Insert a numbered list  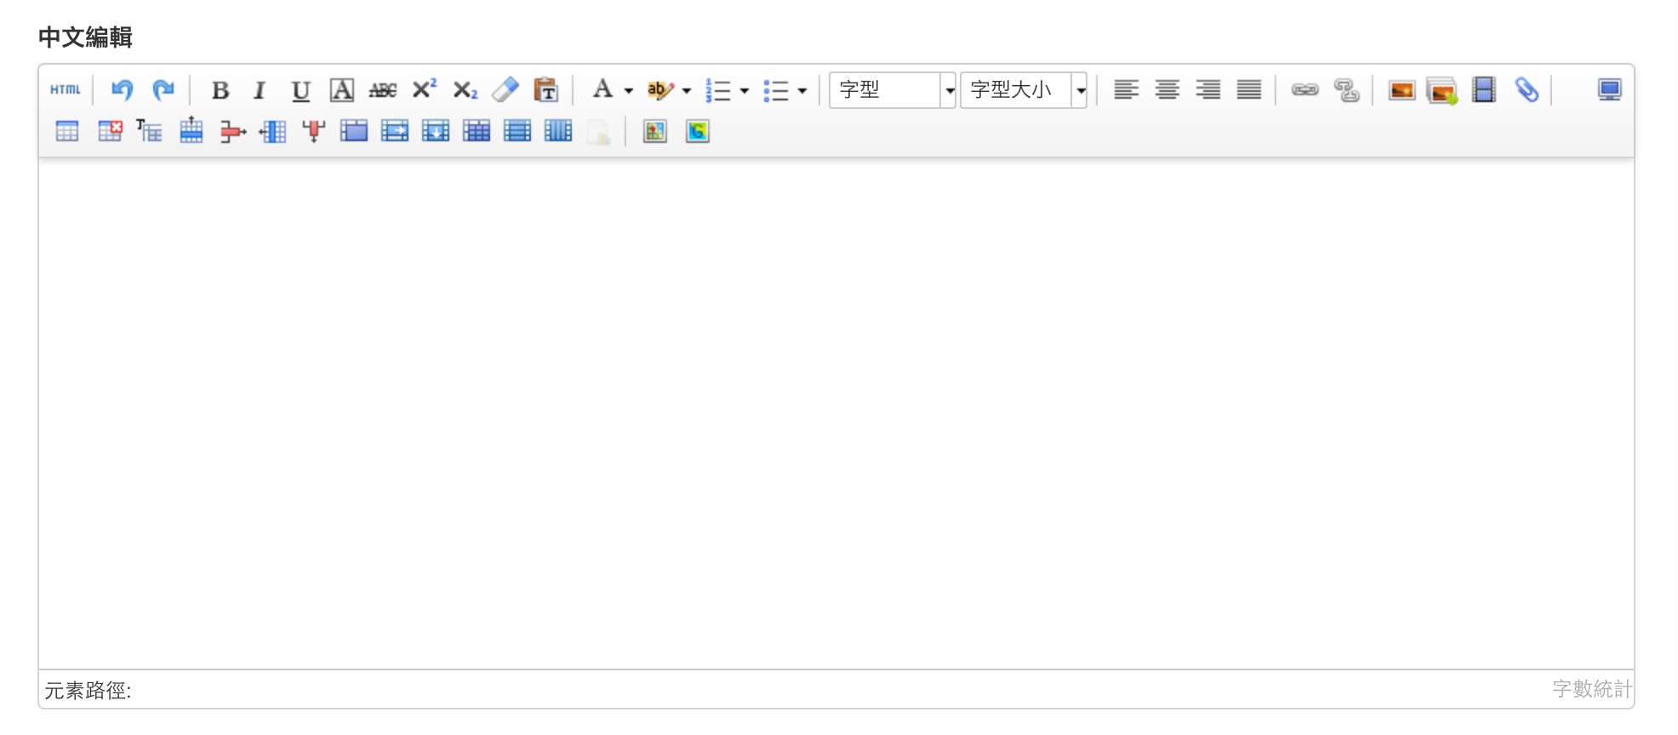tap(718, 89)
